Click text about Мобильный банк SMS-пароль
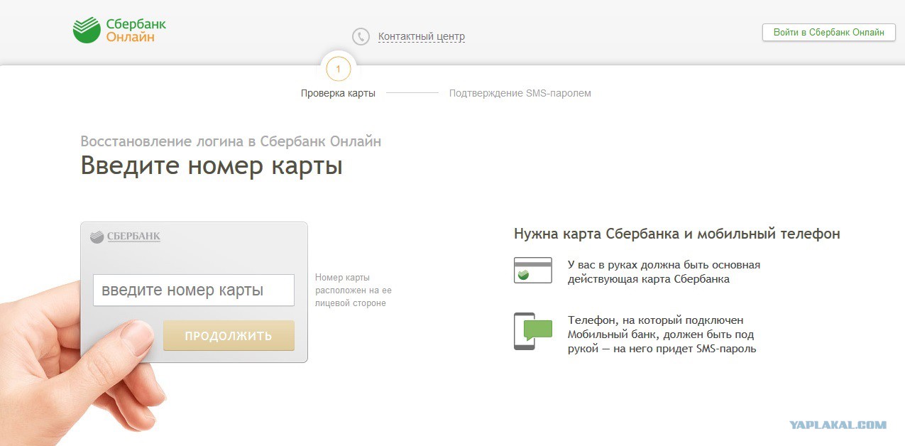Screen dimensions: 905x446 click(x=662, y=334)
